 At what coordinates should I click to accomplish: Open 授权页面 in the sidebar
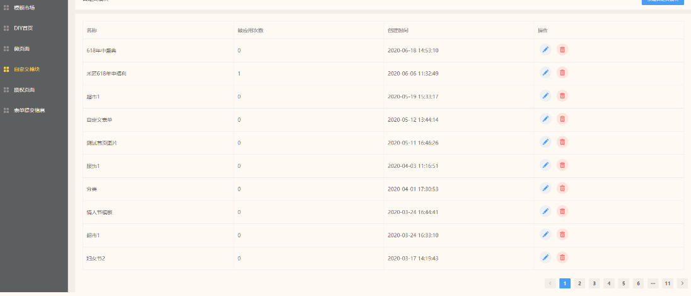[x=25, y=90]
